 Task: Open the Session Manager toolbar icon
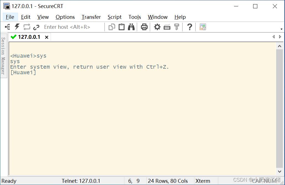[x=7, y=27]
